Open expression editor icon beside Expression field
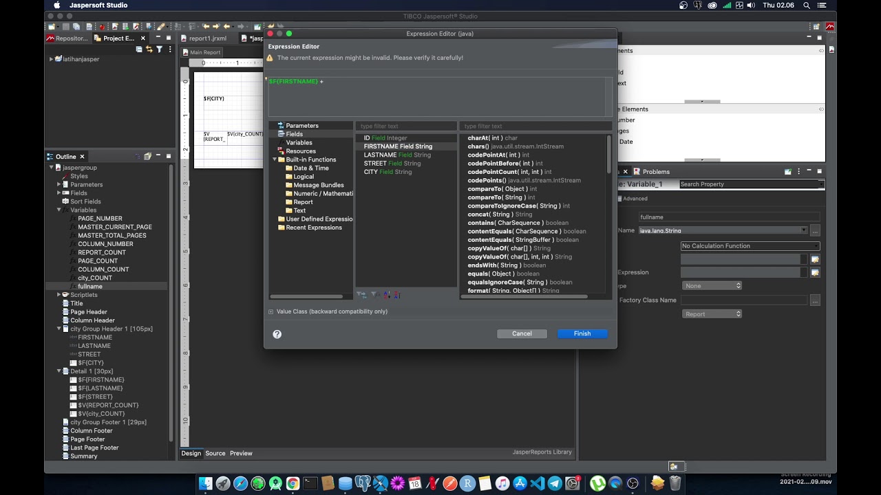The width and height of the screenshot is (881, 495). (x=815, y=273)
